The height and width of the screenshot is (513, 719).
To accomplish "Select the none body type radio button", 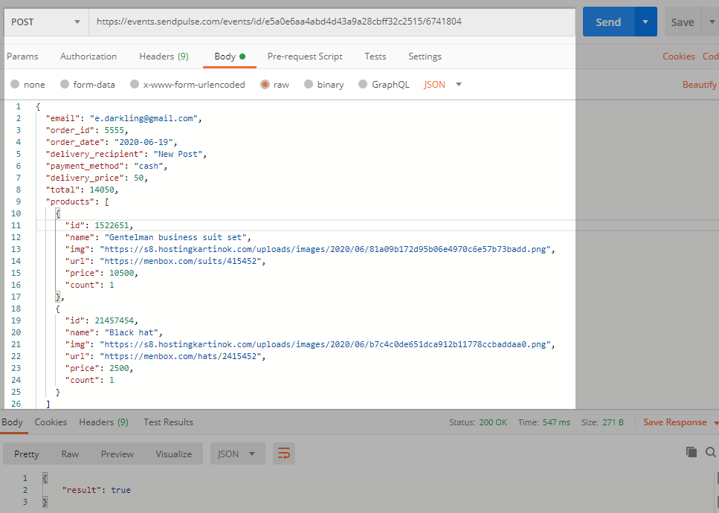I will point(15,84).
